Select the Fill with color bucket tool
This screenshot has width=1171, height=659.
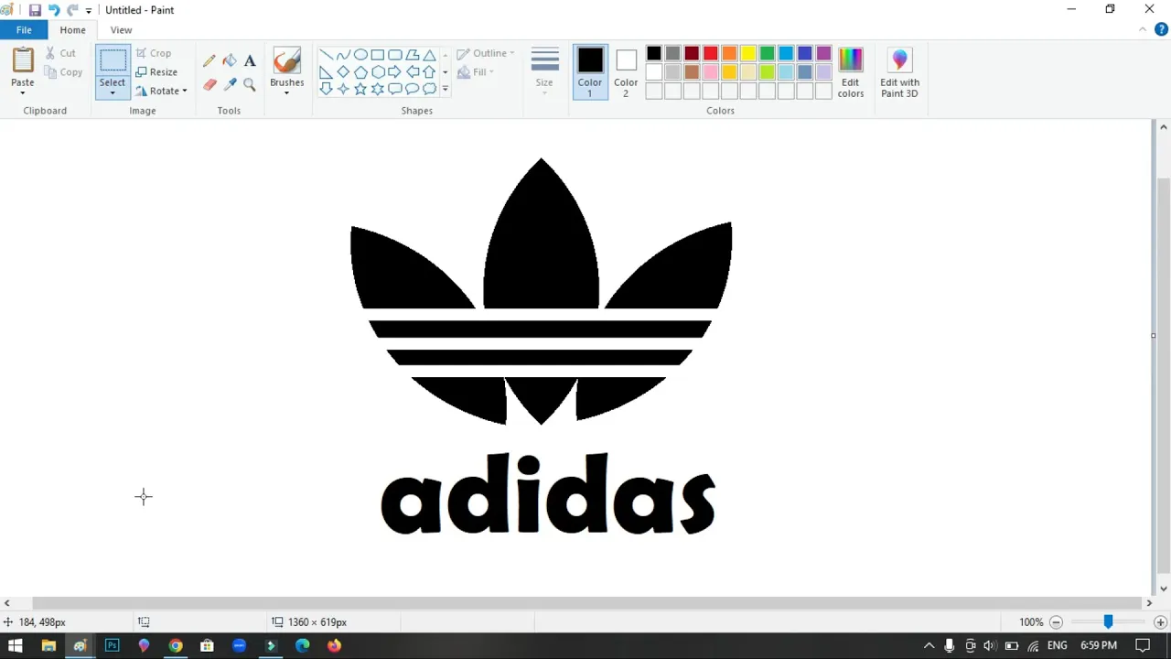(230, 60)
